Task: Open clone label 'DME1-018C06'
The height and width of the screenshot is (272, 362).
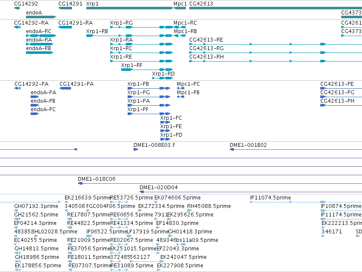Action: coord(97,179)
